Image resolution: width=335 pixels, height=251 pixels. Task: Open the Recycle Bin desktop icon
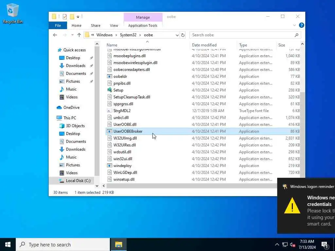pos(13,14)
